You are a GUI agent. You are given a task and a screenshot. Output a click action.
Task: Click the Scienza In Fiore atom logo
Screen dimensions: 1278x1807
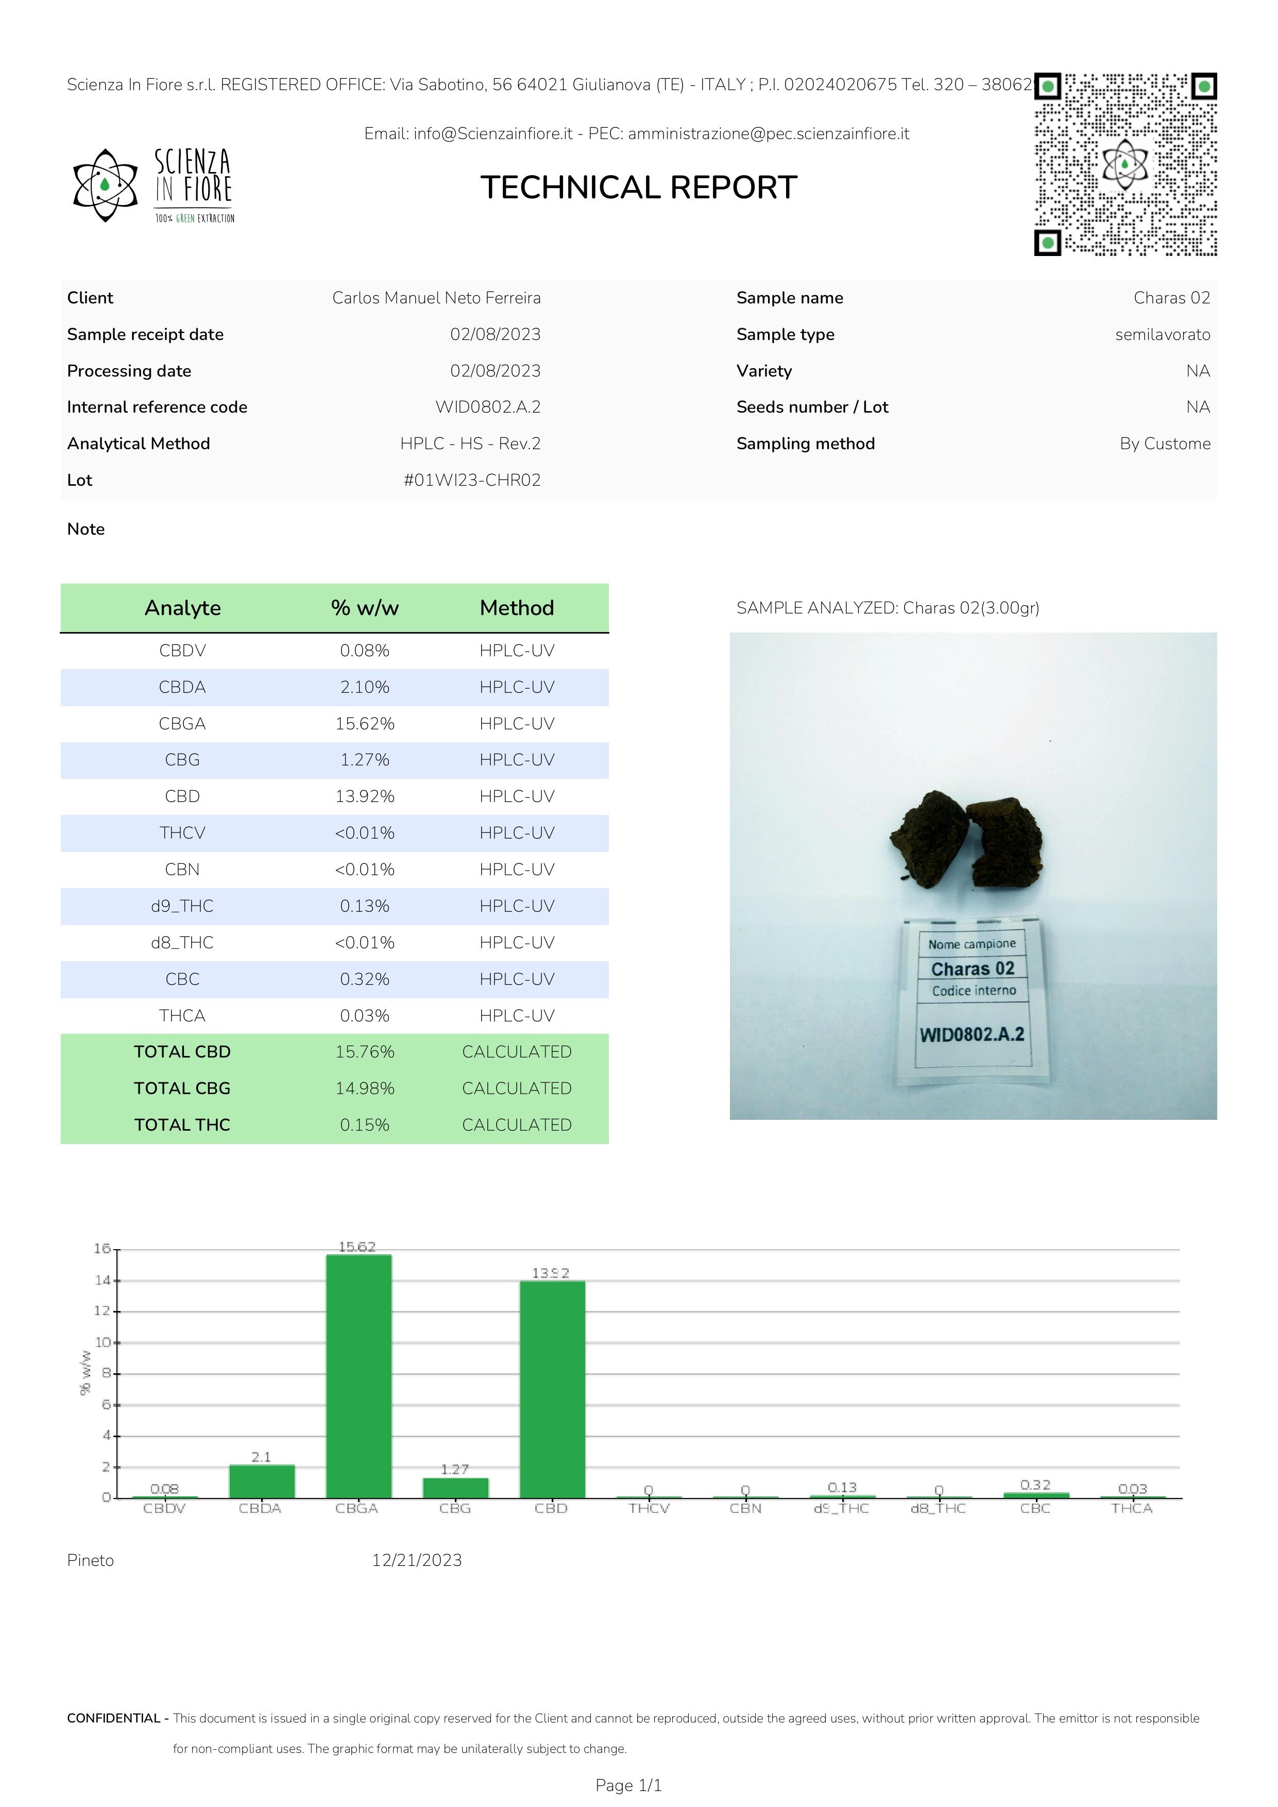tap(106, 185)
